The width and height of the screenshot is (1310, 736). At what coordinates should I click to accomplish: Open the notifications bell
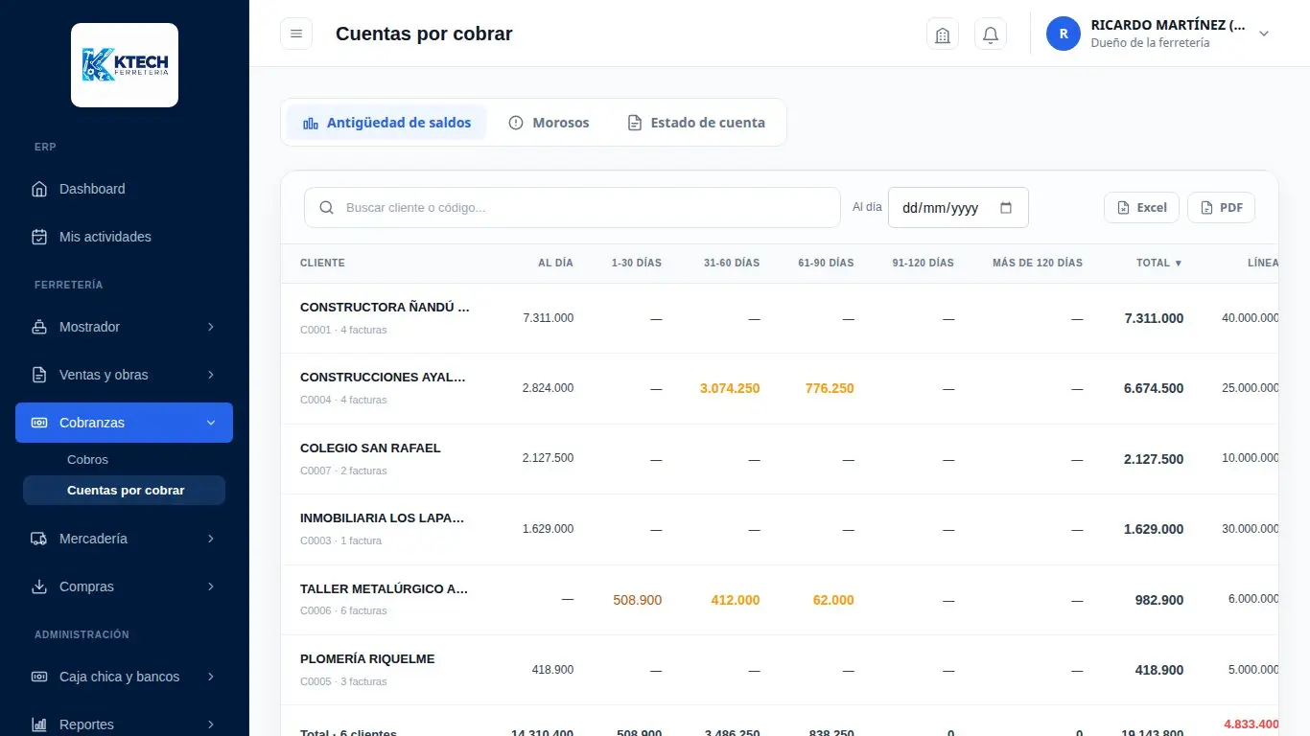(x=991, y=34)
